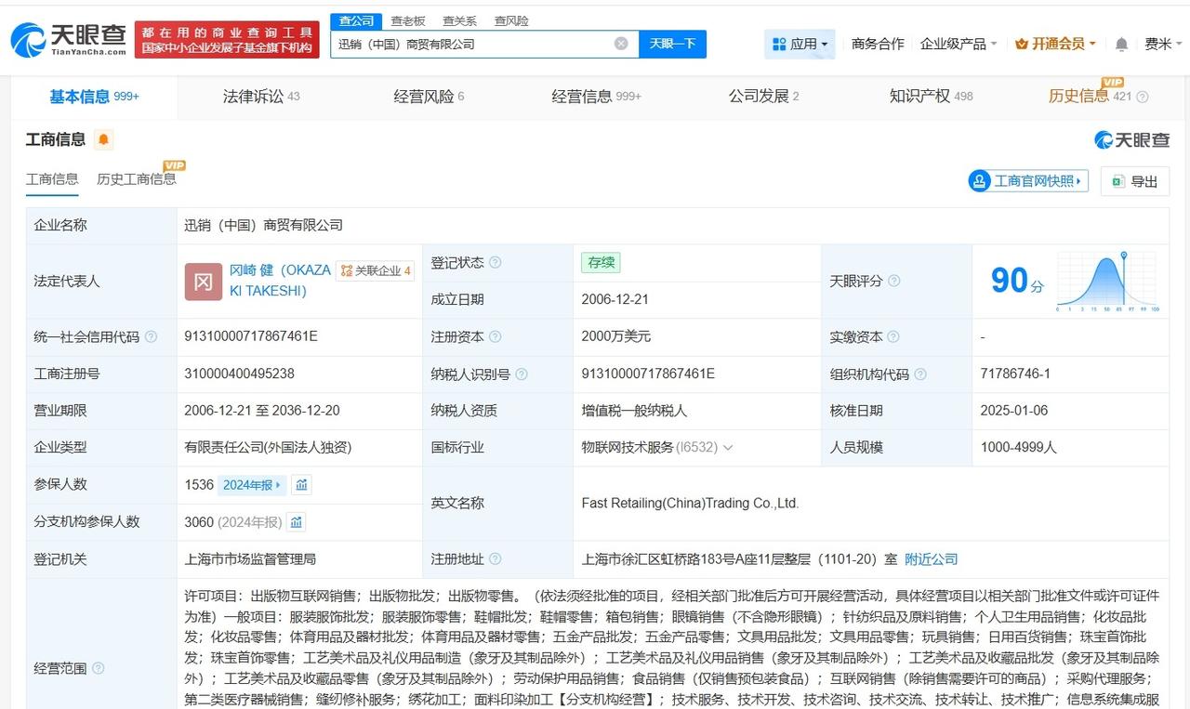
Task: Click the company name search input field
Action: [x=472, y=44]
